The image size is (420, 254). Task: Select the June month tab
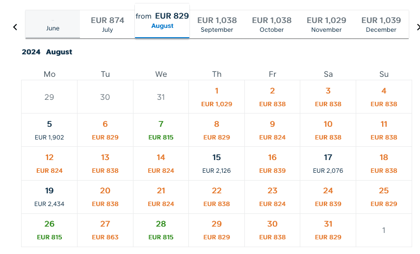[x=52, y=24]
